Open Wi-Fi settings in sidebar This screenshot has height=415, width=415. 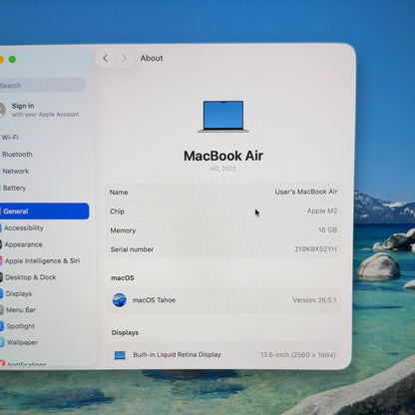pos(10,138)
